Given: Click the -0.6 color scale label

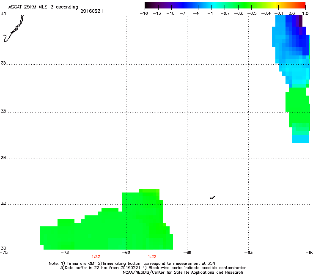Looking at the screenshot, I should coord(239,14).
